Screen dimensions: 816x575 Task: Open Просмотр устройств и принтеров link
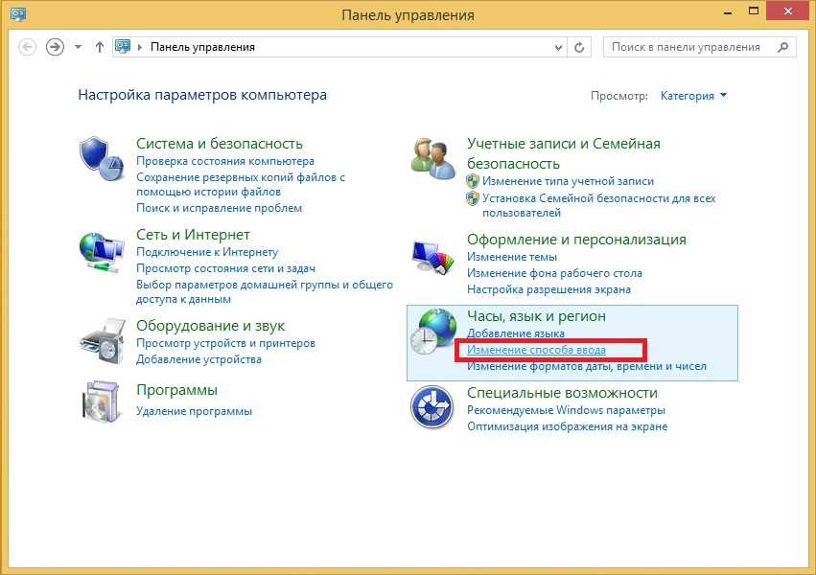[225, 343]
